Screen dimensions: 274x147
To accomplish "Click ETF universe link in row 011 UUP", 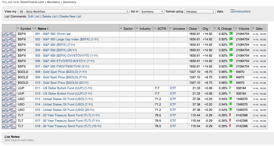I will 173,88.
